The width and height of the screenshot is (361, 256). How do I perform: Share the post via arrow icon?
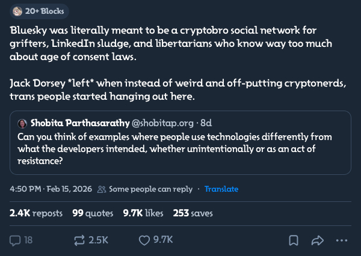317,240
